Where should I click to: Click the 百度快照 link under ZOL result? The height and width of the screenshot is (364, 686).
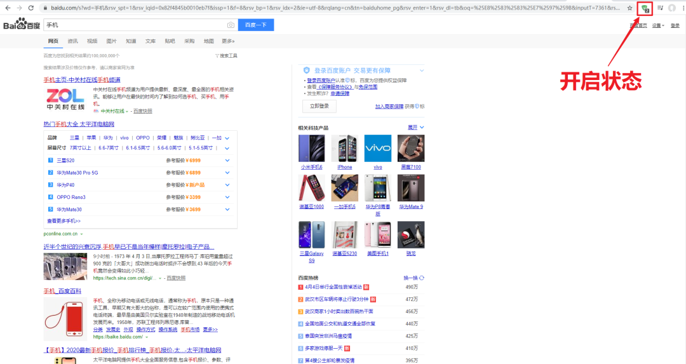143,111
